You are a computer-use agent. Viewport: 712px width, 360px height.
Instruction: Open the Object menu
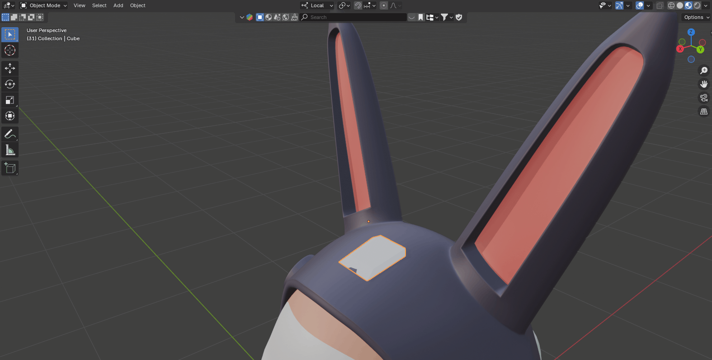pos(138,5)
